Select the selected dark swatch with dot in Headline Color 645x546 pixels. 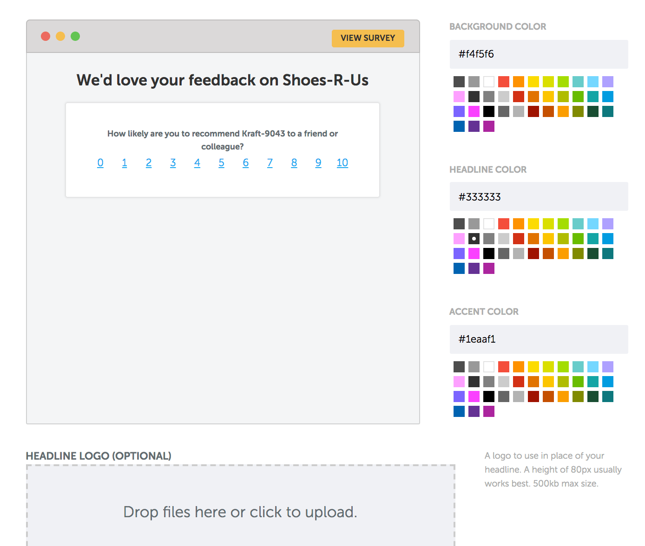tap(474, 239)
